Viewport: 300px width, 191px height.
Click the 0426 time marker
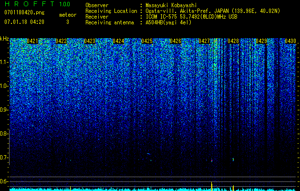click(x=176, y=41)
